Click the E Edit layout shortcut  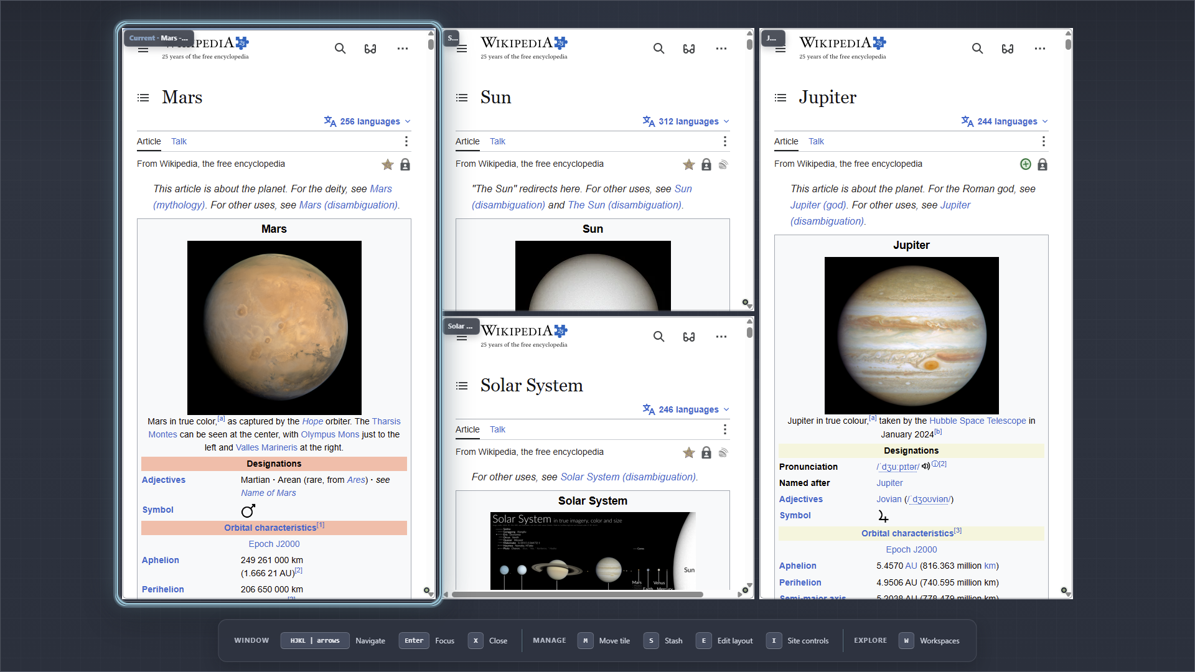pos(724,640)
